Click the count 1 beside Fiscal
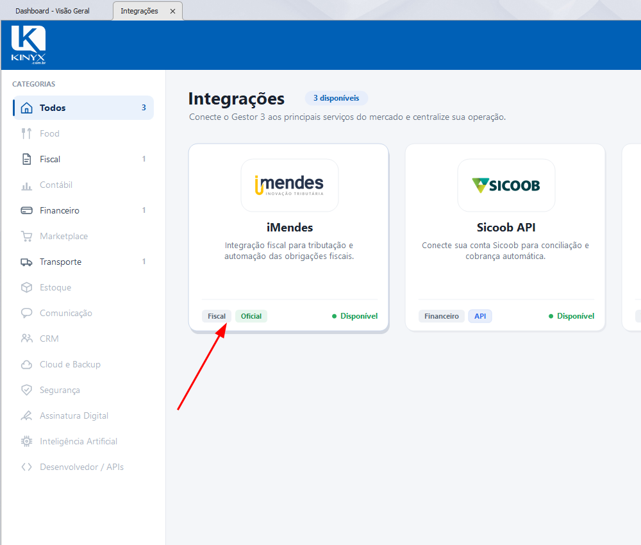This screenshot has height=545, width=641. click(144, 159)
